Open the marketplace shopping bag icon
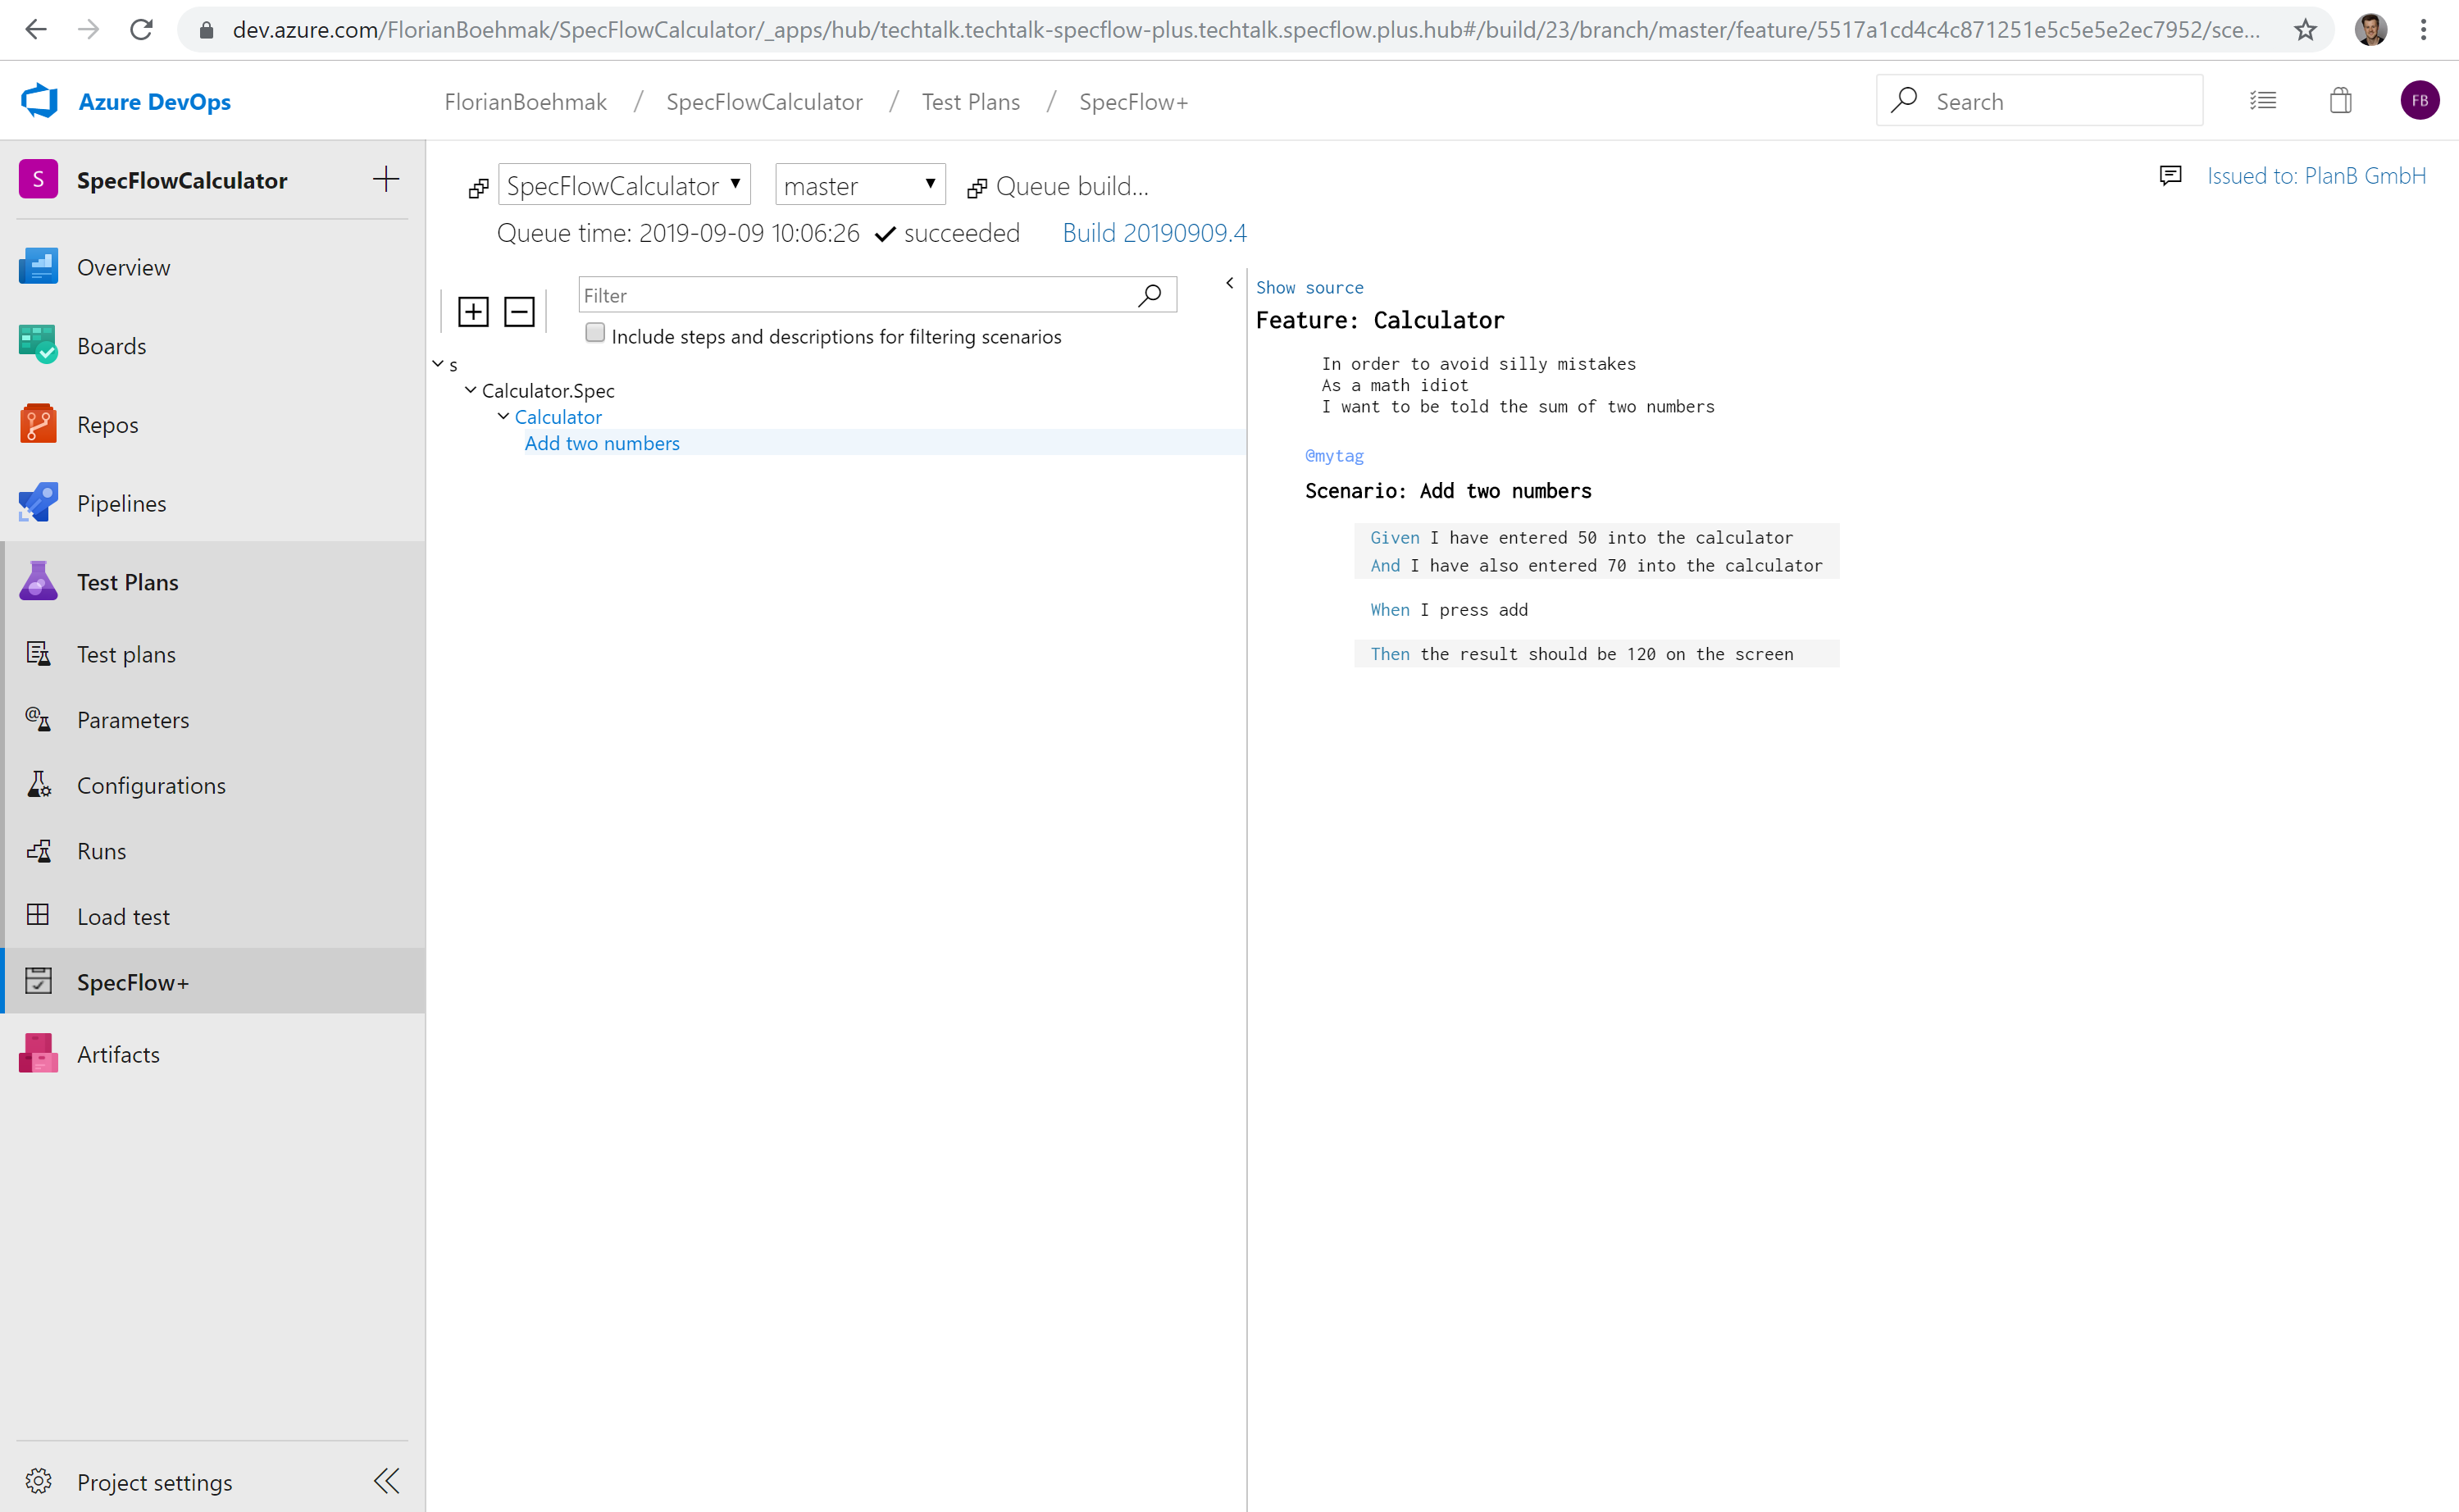 [x=2340, y=101]
